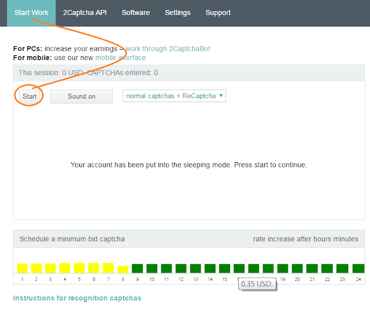This screenshot has height=310, width=370.
Task: Select the green bar for hour 15
Action: (225, 268)
